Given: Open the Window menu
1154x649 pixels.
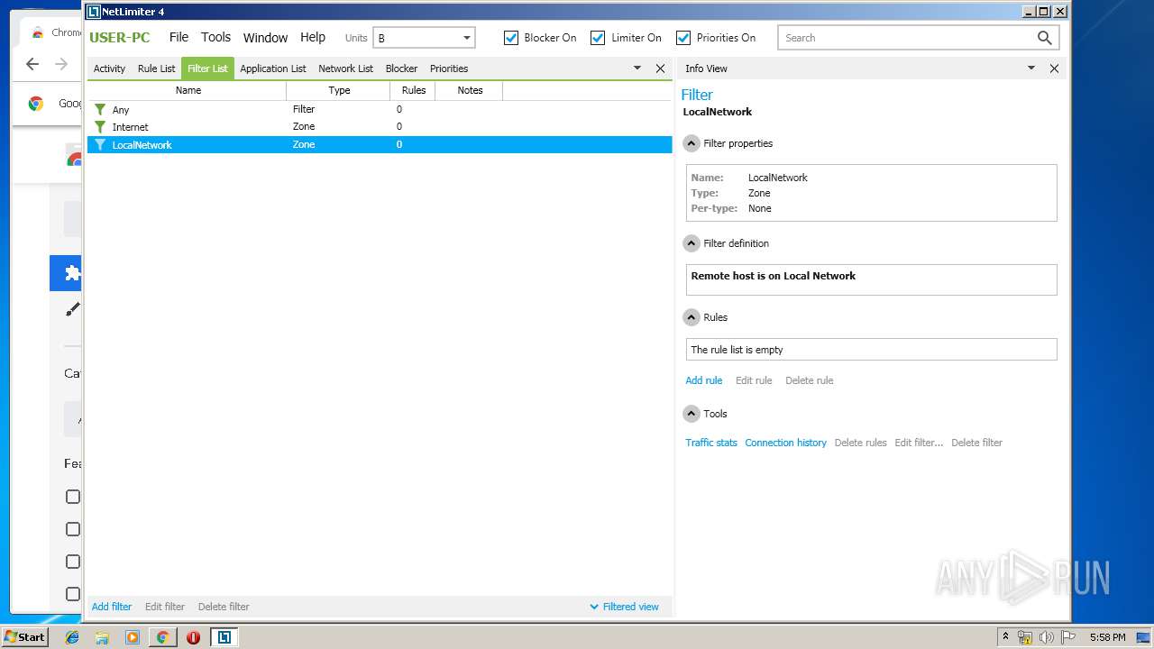Looking at the screenshot, I should point(265,38).
